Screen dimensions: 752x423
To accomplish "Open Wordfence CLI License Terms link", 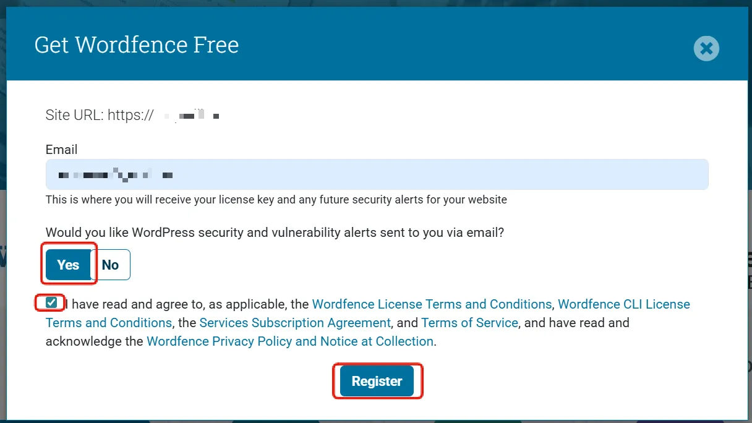I will point(623,304).
